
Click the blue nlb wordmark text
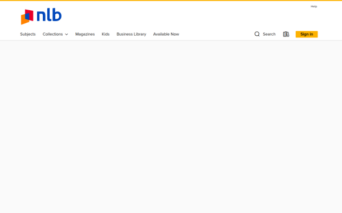[x=49, y=15]
